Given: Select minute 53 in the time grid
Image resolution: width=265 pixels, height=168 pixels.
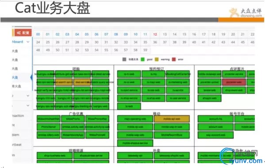Looking at the screenshot, I should click(x=87, y=50).
